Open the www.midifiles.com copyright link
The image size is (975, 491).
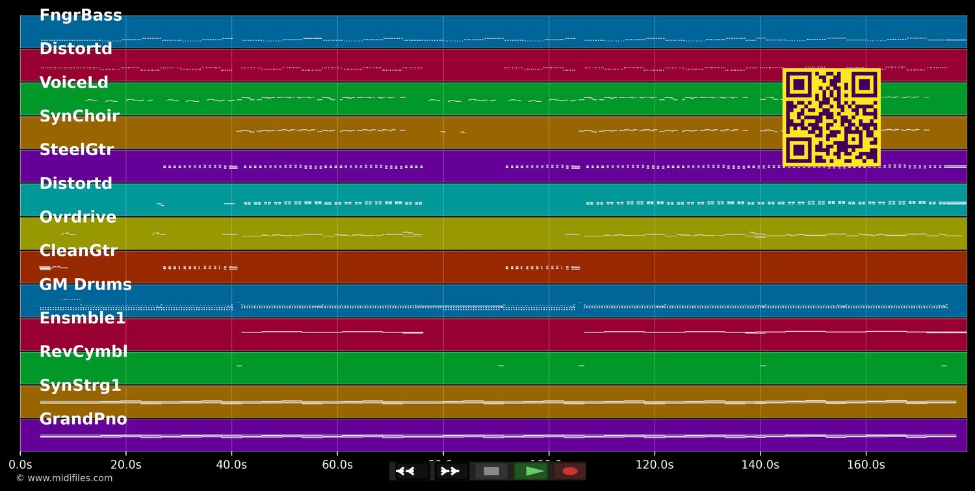point(64,478)
